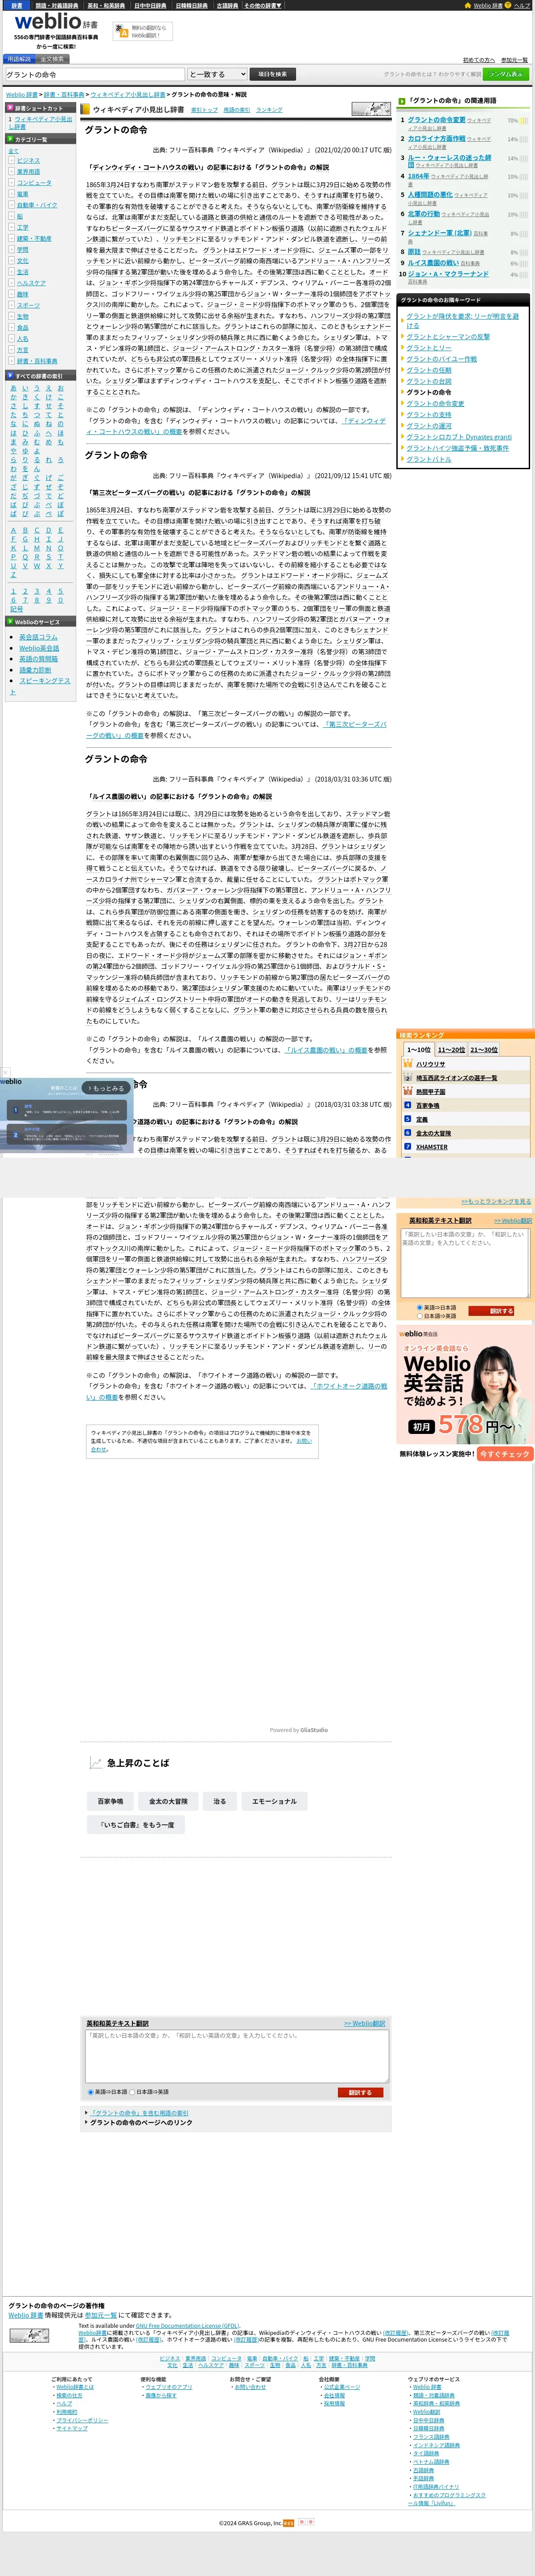This screenshot has width=535, height=2576.
Task: Open keyword link グラントとシャーマンの反撃
Action: click(x=448, y=336)
